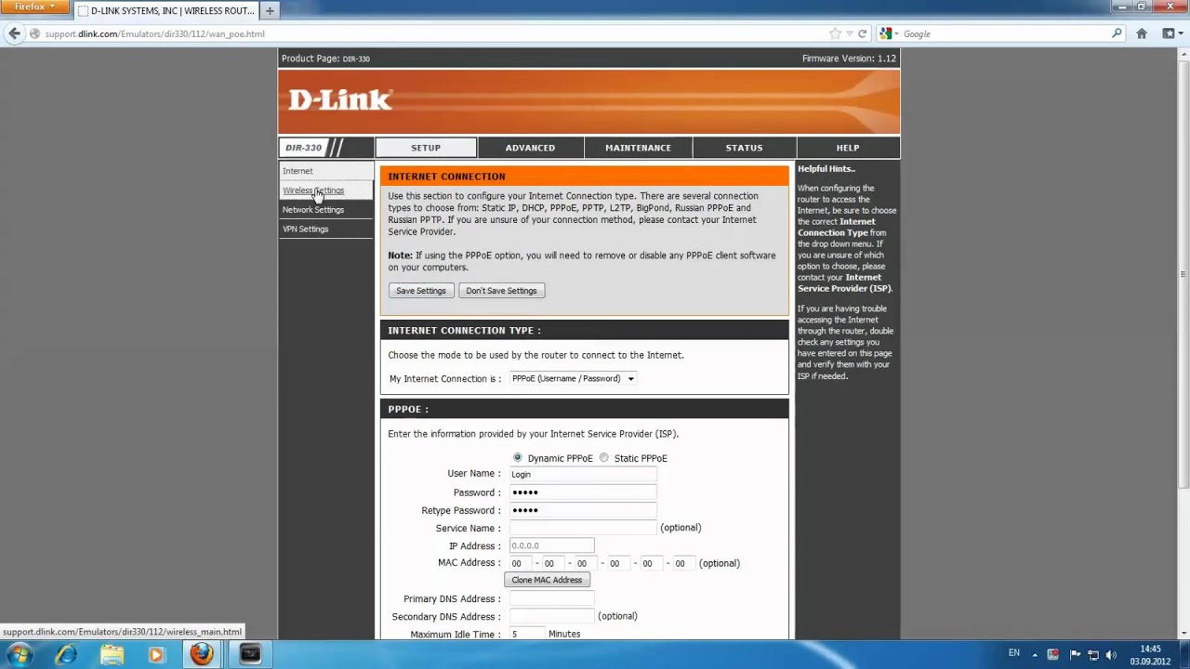Open the Firefox menu button

pyautogui.click(x=34, y=7)
